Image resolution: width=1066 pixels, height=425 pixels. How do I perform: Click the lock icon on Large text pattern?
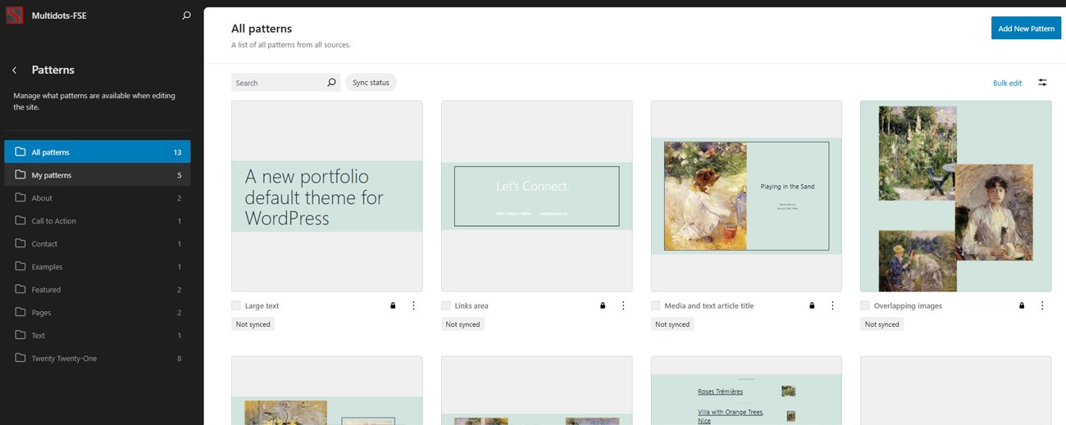point(393,305)
